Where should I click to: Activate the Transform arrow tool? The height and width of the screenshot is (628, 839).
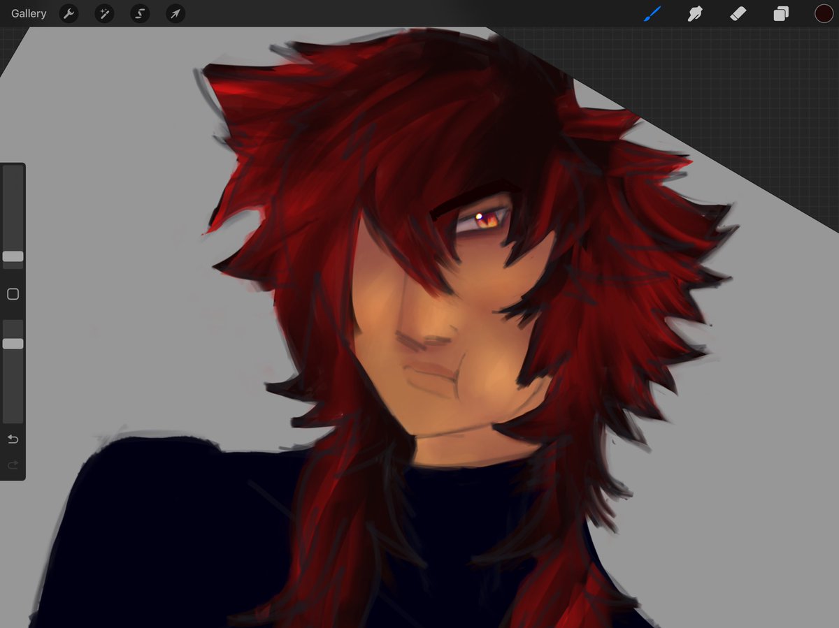tap(175, 13)
